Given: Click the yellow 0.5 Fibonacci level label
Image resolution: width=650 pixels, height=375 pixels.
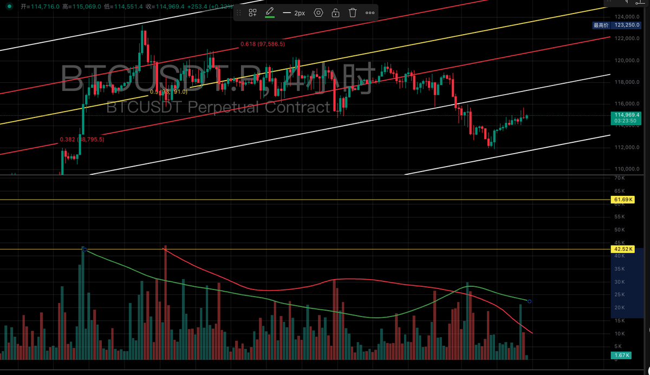Looking at the screenshot, I should click(168, 91).
